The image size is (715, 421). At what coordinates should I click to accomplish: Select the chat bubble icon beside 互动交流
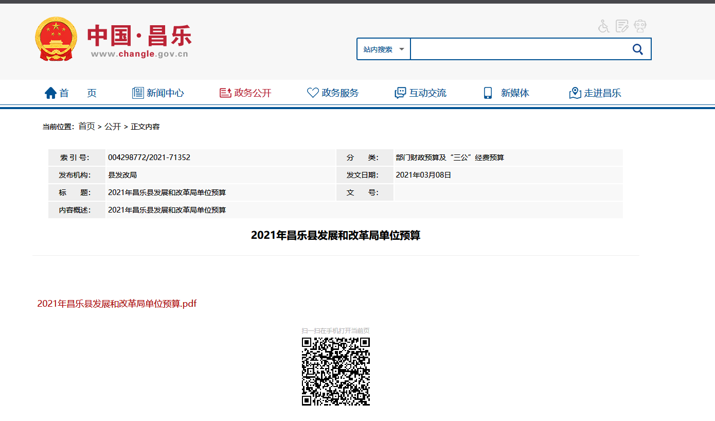(400, 93)
